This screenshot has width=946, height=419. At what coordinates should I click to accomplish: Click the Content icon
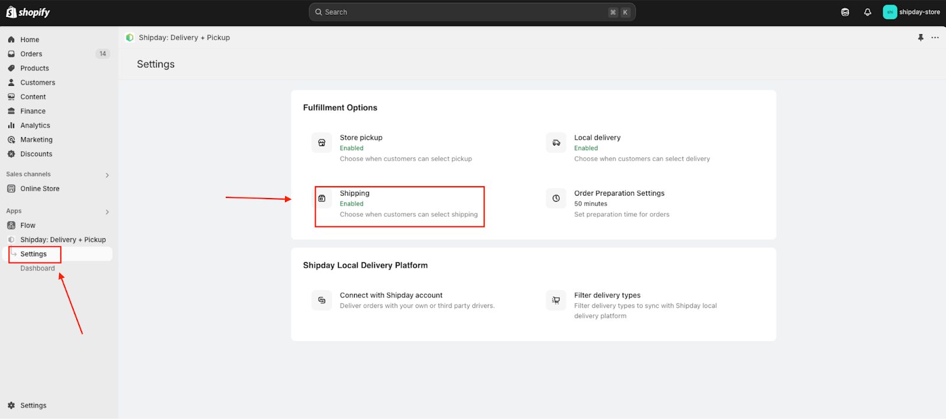(11, 96)
